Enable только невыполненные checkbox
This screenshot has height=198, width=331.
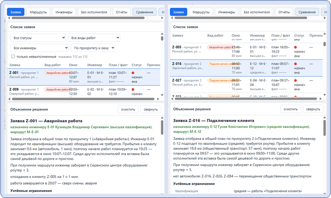[13, 56]
